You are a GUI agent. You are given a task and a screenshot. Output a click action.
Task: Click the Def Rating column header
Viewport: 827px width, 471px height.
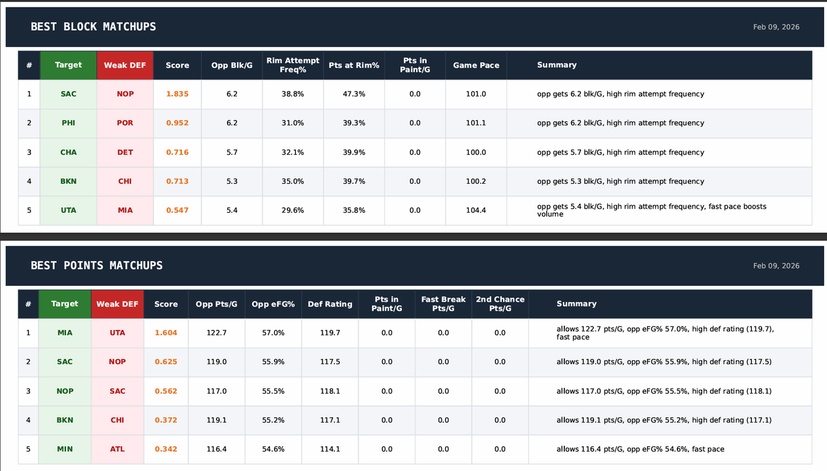point(330,304)
